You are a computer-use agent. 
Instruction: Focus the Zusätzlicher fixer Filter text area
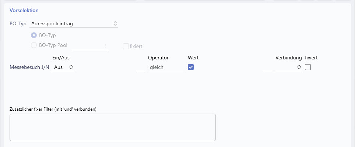113,127
